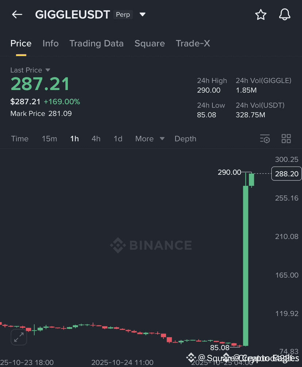
Task: Click the 24h High value 290.00
Action: click(209, 90)
